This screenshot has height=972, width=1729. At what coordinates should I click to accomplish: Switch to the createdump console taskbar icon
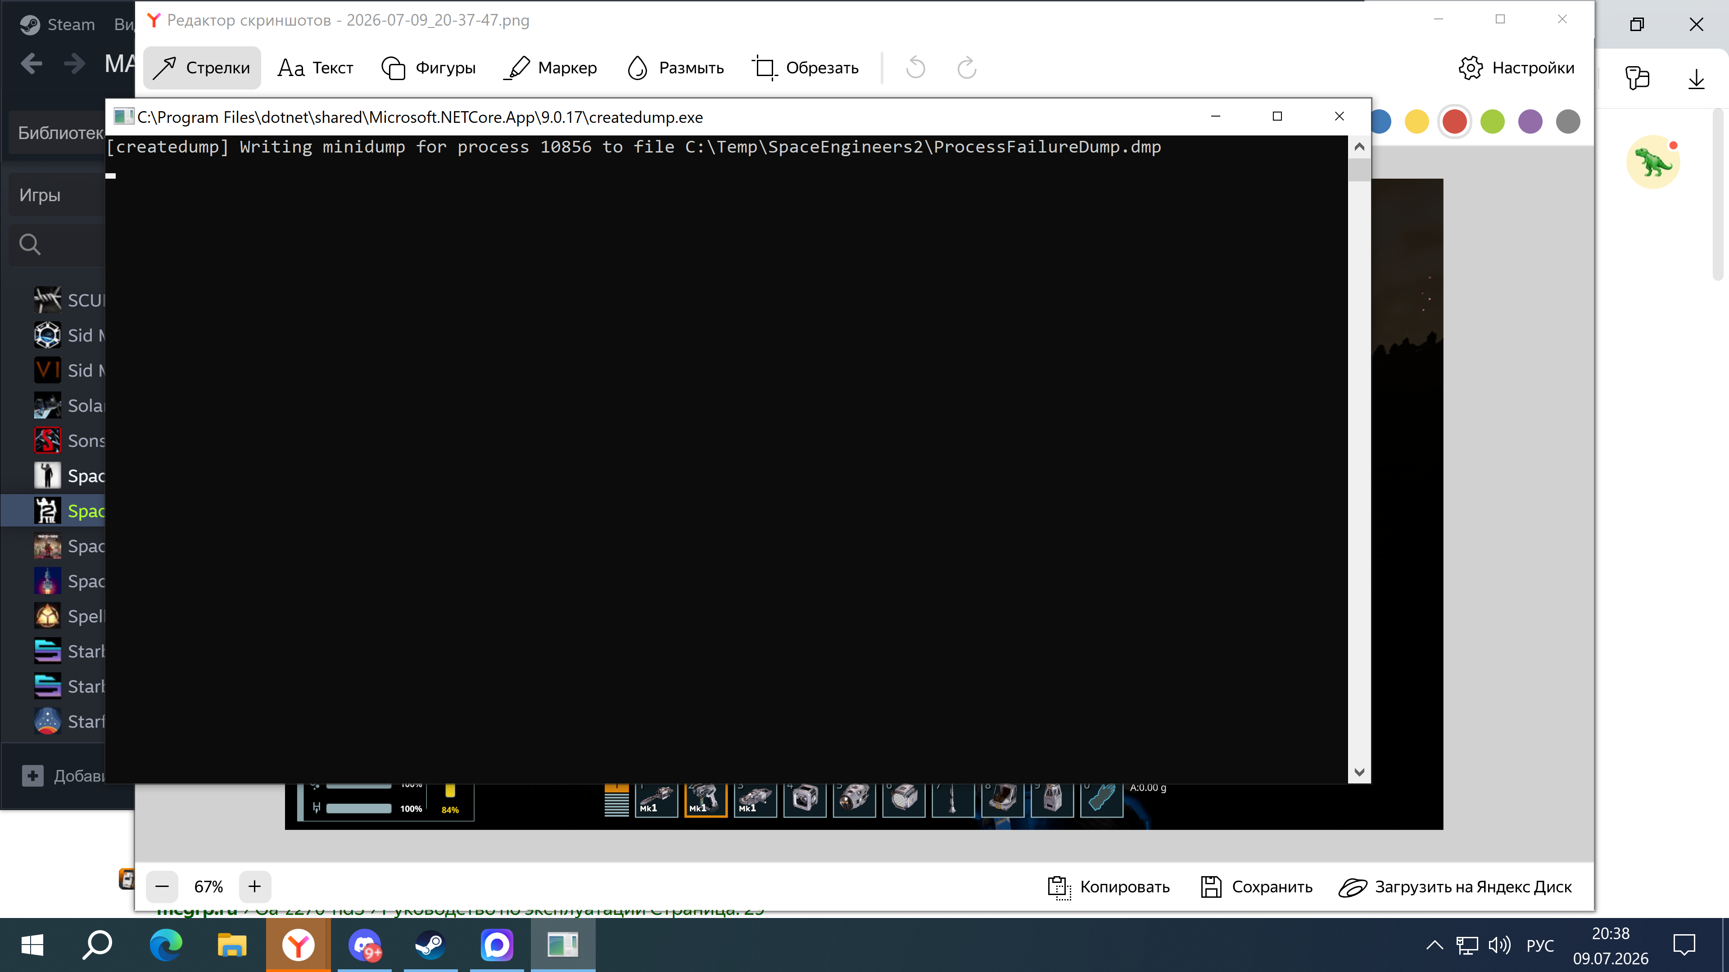[x=562, y=945]
